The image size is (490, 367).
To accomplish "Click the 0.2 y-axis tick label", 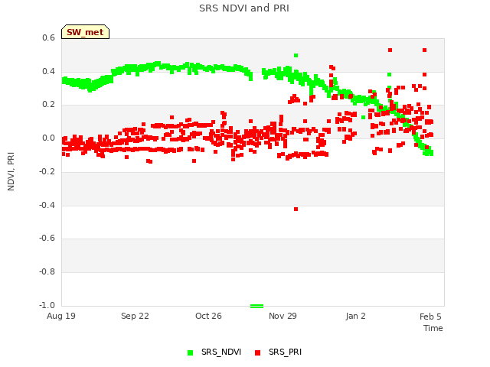I will pos(48,105).
